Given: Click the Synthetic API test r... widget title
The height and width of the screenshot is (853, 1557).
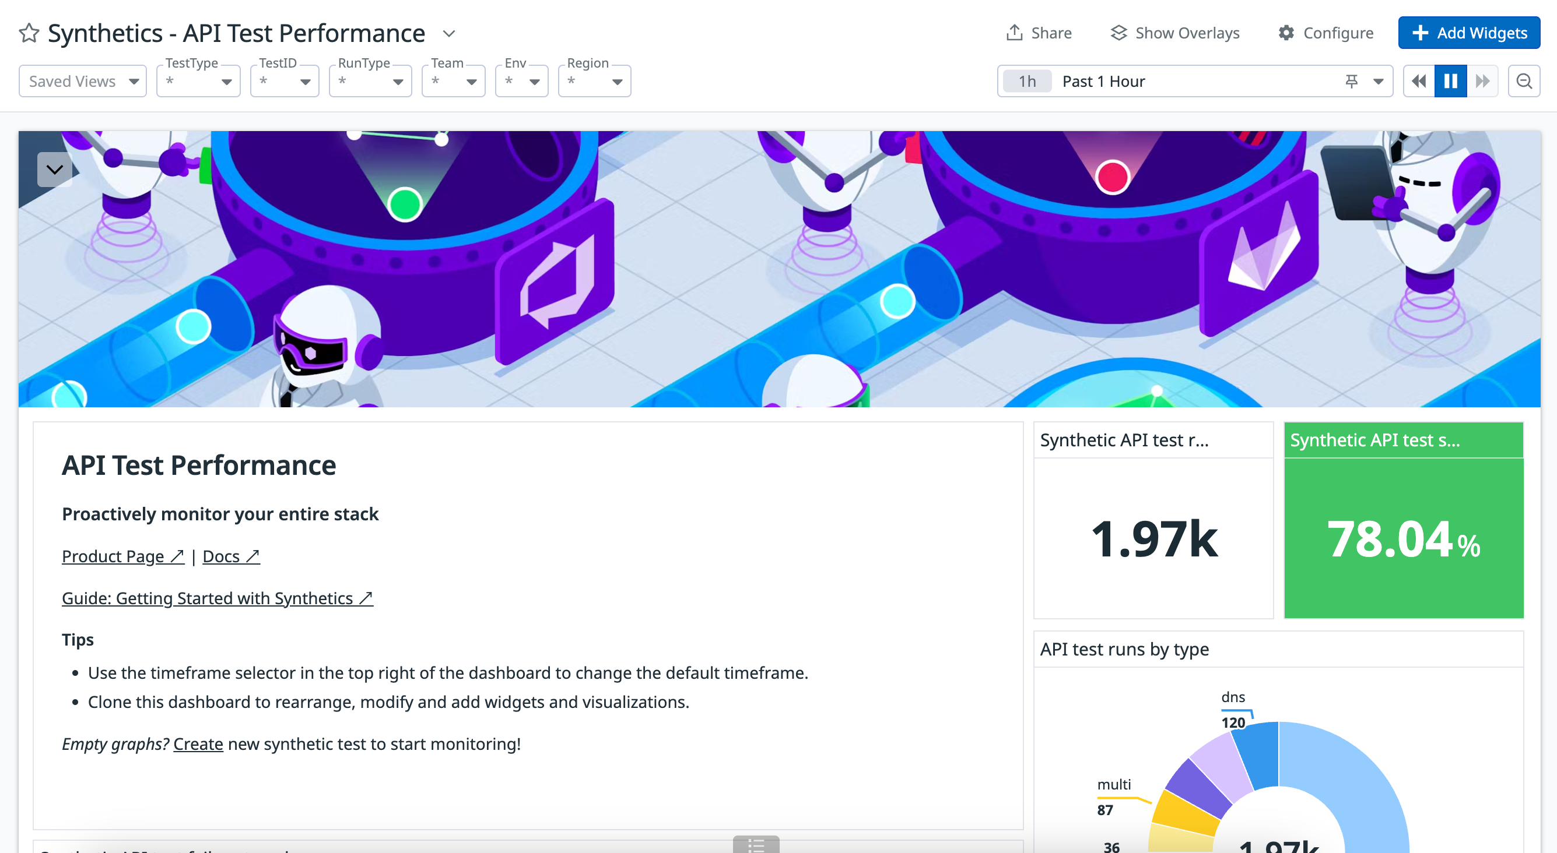Looking at the screenshot, I should pos(1124,440).
